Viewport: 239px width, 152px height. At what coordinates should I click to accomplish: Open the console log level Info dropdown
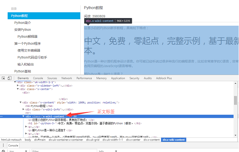click(108, 151)
